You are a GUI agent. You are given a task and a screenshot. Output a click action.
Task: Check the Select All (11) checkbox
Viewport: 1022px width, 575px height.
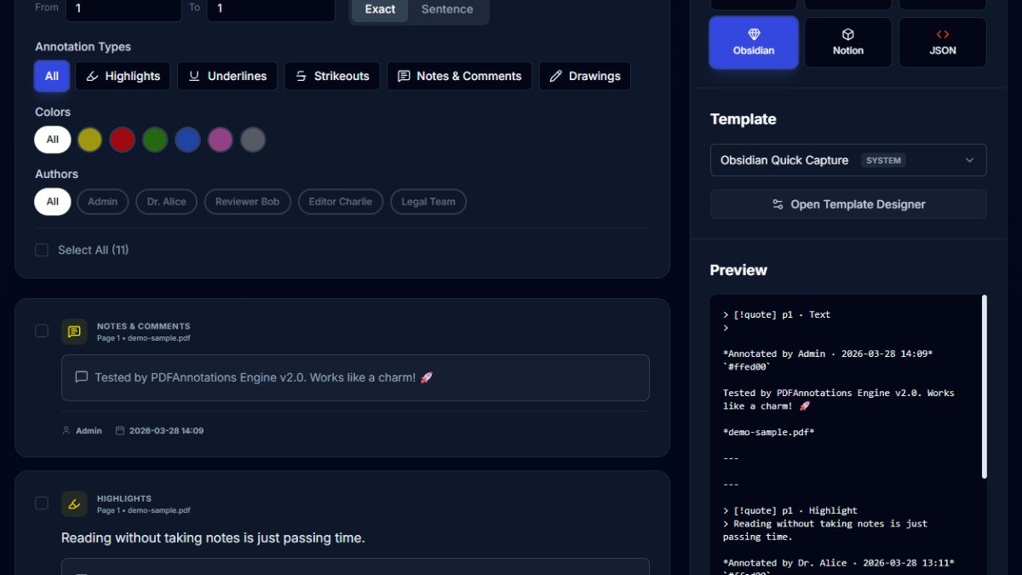tap(42, 250)
